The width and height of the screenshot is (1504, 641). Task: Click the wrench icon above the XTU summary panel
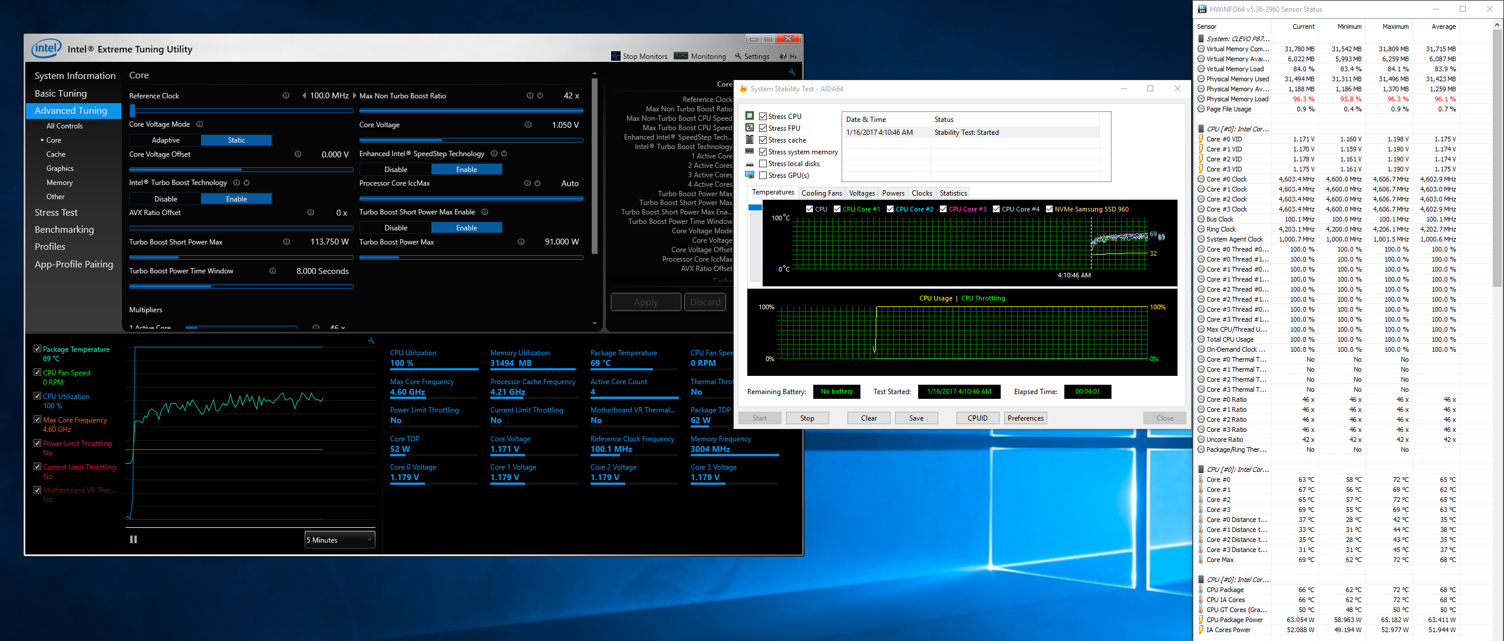(792, 72)
